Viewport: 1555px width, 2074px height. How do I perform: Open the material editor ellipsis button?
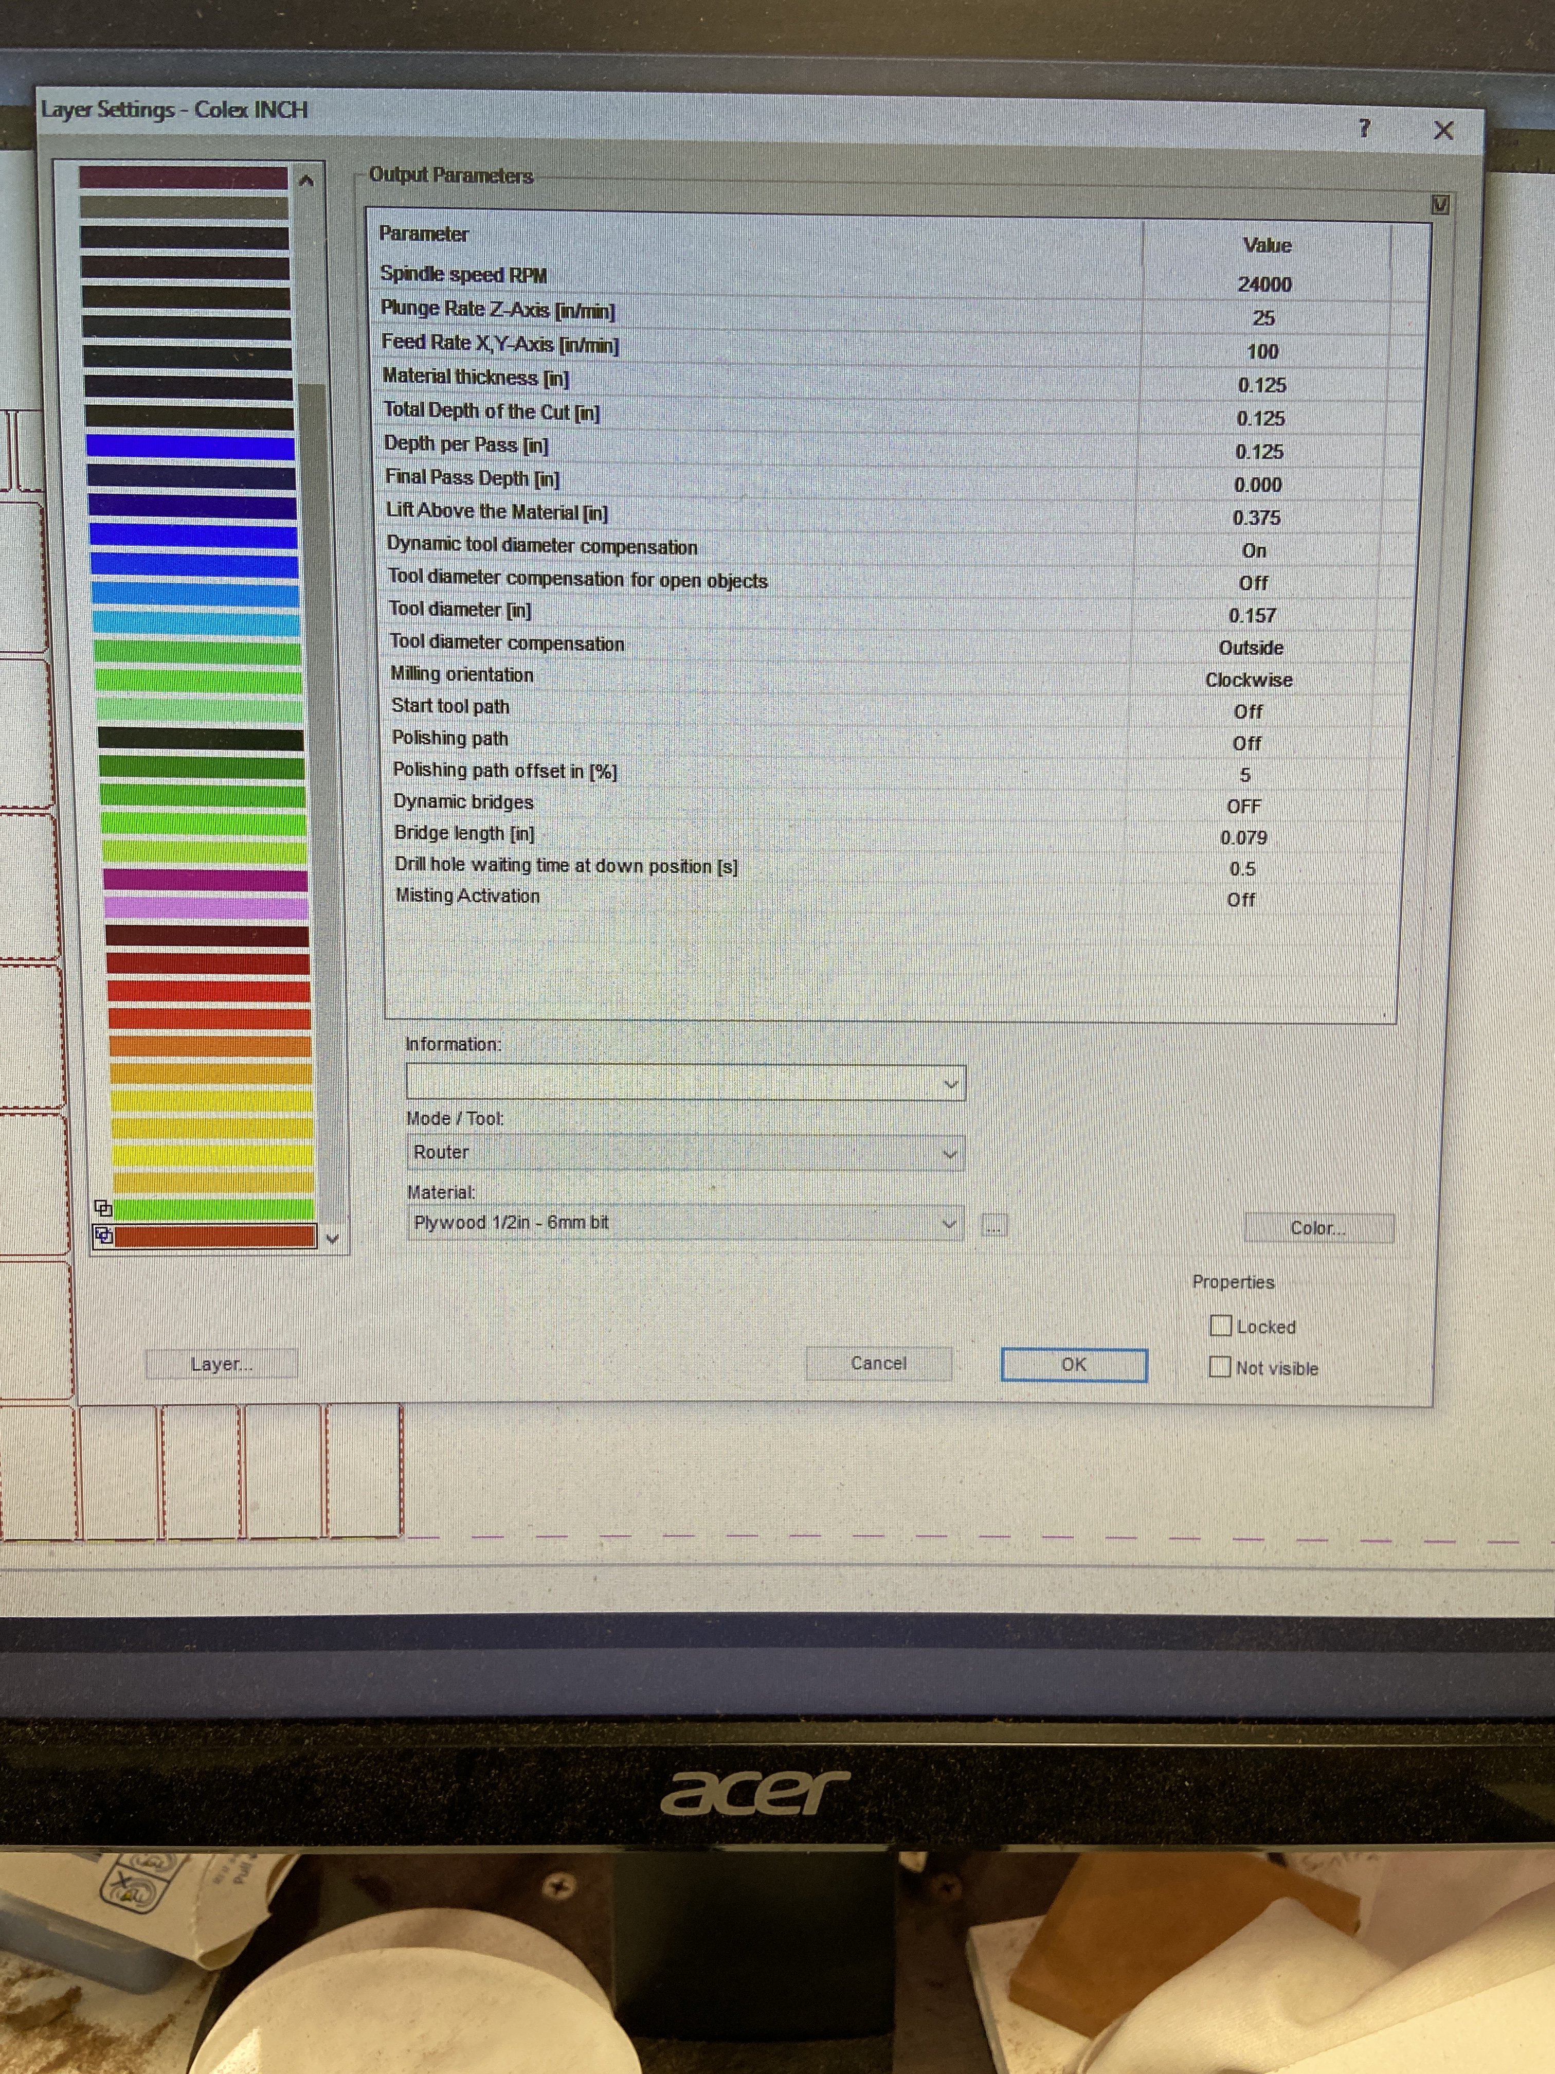point(993,1225)
